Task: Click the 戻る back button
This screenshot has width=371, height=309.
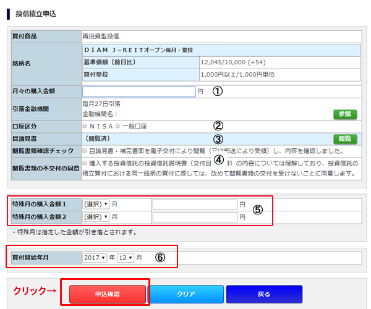Action: (264, 294)
